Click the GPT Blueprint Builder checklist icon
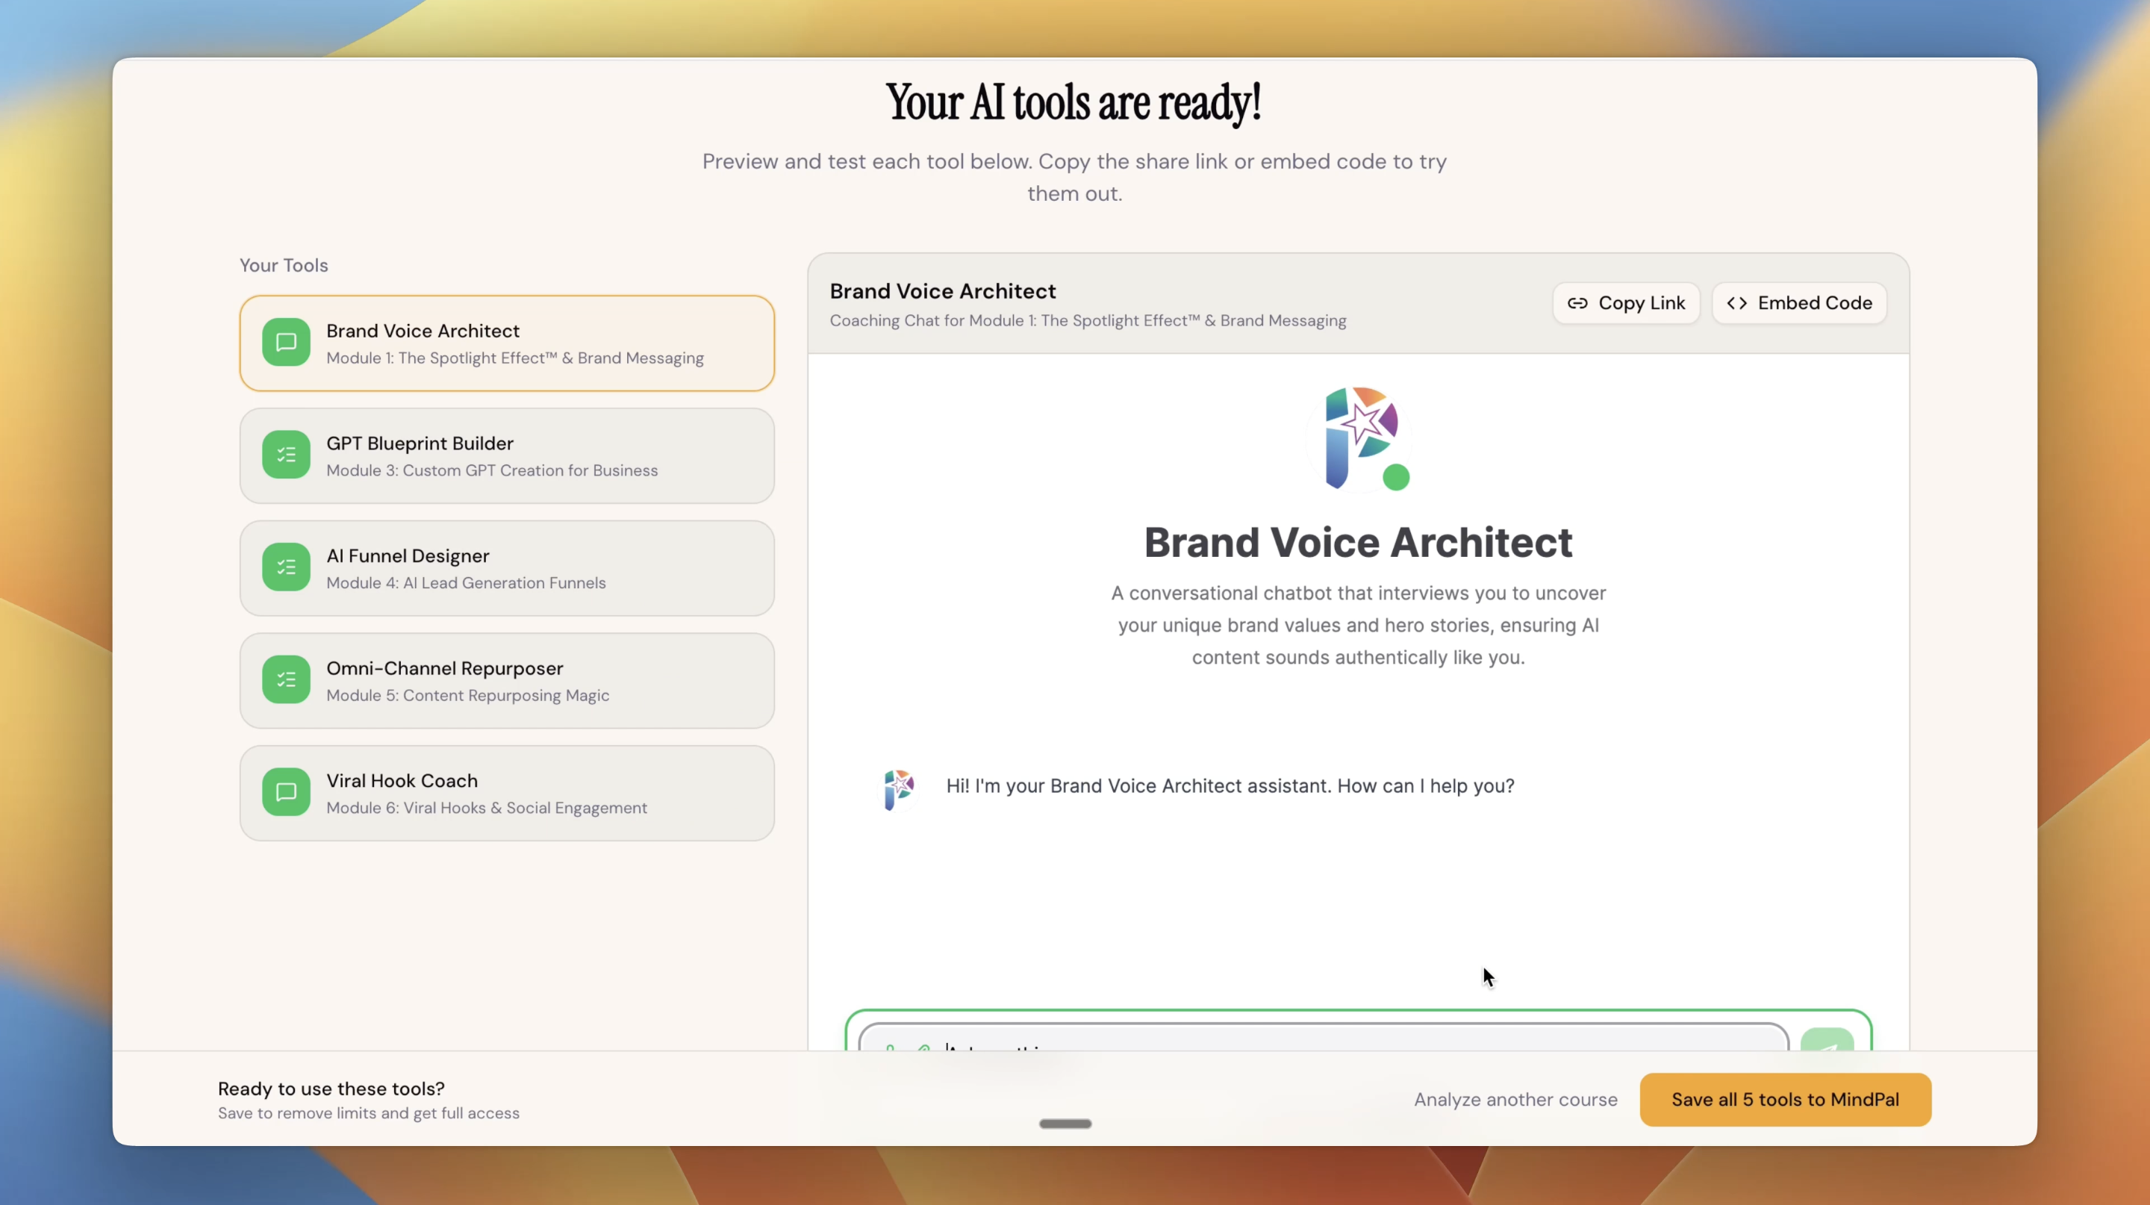The image size is (2150, 1205). 285,455
